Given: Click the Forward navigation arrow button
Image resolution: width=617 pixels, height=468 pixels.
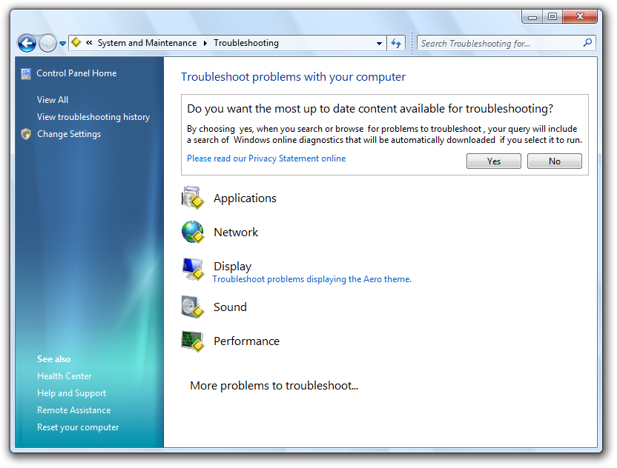Looking at the screenshot, I should 47,43.
